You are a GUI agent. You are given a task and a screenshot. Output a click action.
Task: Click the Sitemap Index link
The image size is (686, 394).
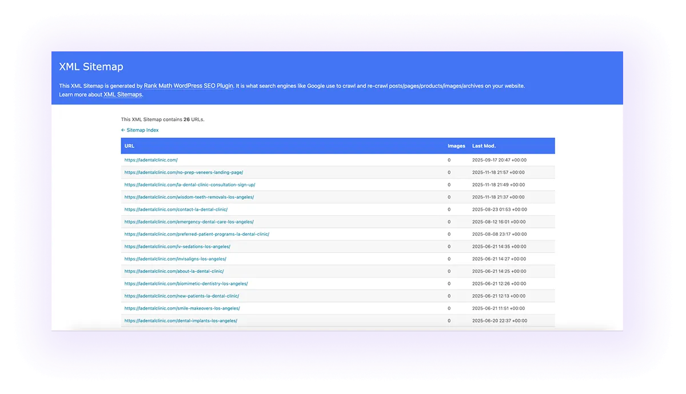point(142,130)
